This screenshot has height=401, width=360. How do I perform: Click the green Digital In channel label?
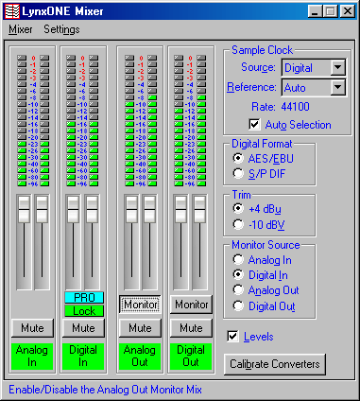[x=83, y=357]
